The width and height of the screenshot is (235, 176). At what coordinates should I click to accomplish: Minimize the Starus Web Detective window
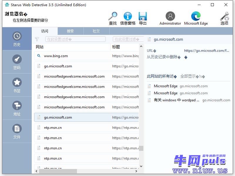(199, 5)
